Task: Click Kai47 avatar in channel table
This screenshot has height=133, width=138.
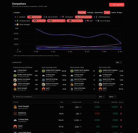Action: coord(15,126)
